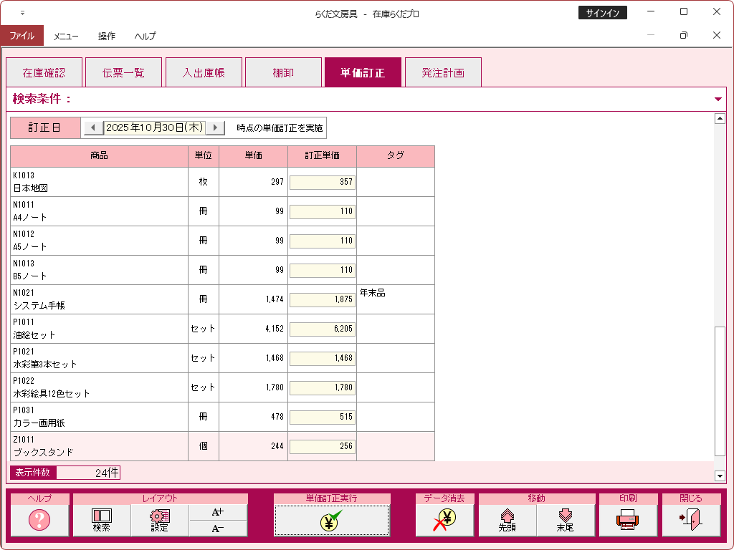Collapse the 検索条件 search conditions panel

pos(718,99)
